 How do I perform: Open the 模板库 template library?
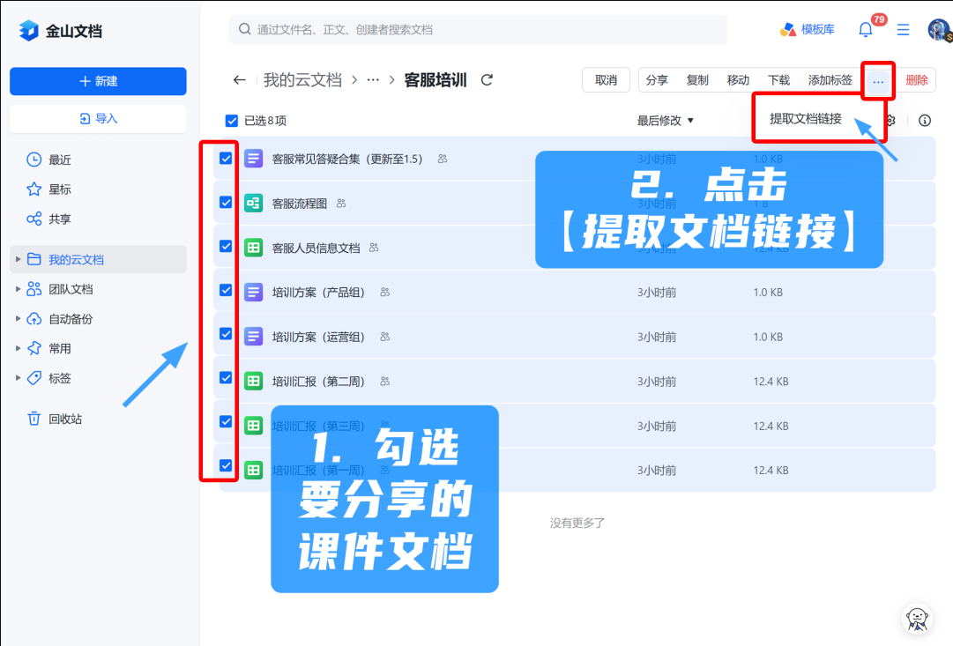[x=808, y=30]
